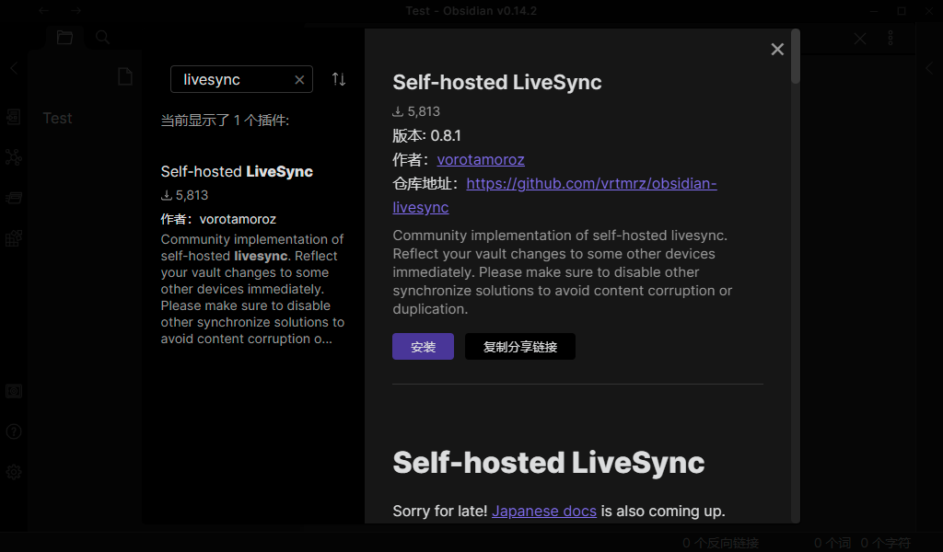Click the version text 版本: 0.8.1
943x552 pixels.
427,136
